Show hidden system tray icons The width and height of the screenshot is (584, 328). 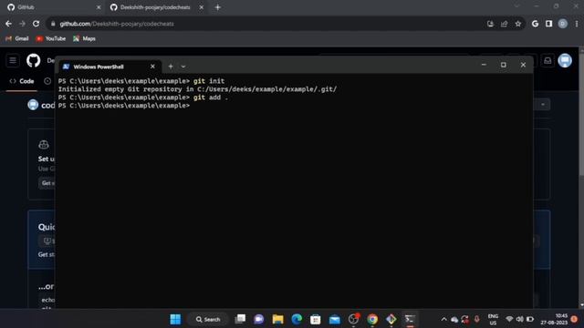coord(443,319)
